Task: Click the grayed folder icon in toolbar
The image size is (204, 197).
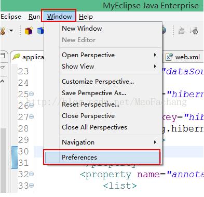Action: 182,31
